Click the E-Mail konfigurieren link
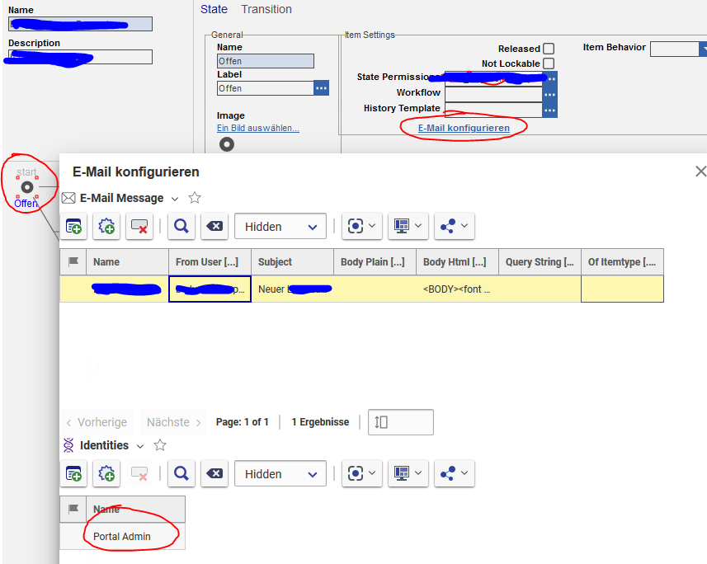Viewport: 707px width, 564px height. click(464, 128)
